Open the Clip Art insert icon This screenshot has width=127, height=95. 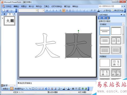(x=52, y=89)
